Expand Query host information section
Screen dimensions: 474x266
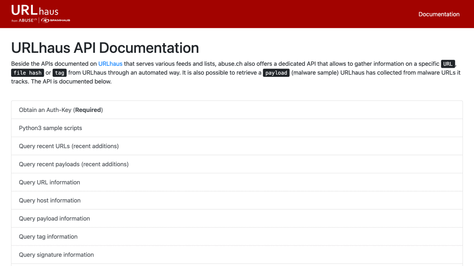pos(237,201)
